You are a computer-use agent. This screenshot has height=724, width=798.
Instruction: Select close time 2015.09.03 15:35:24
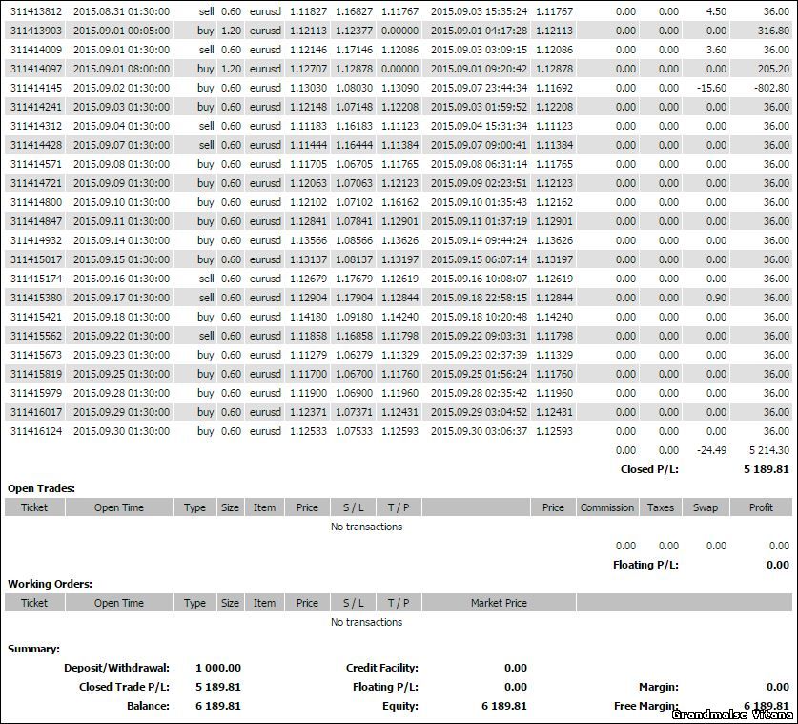479,11
